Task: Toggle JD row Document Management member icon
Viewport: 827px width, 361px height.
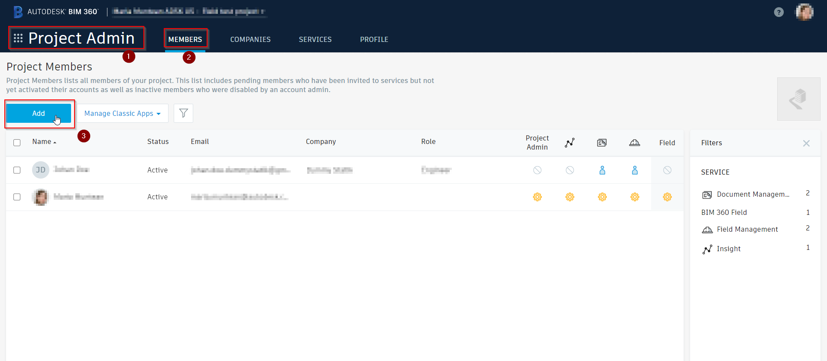Action: click(x=602, y=170)
